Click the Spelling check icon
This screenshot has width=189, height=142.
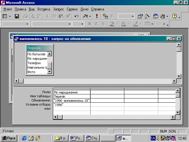39,16
